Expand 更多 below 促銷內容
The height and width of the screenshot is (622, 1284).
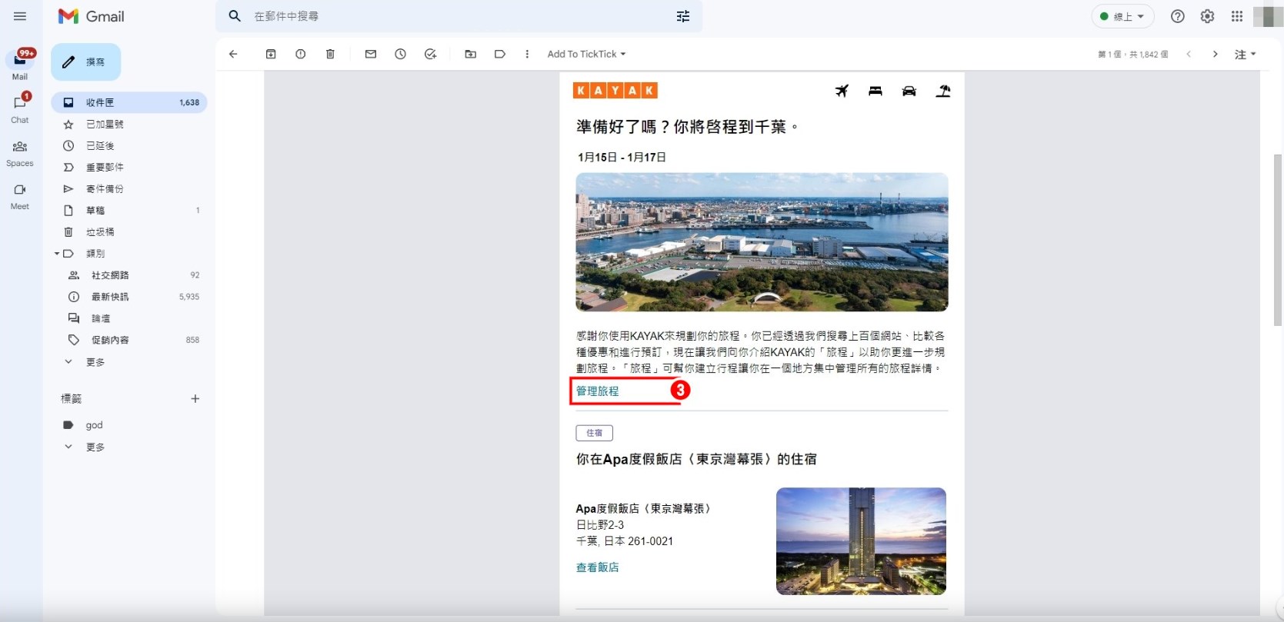coord(95,362)
